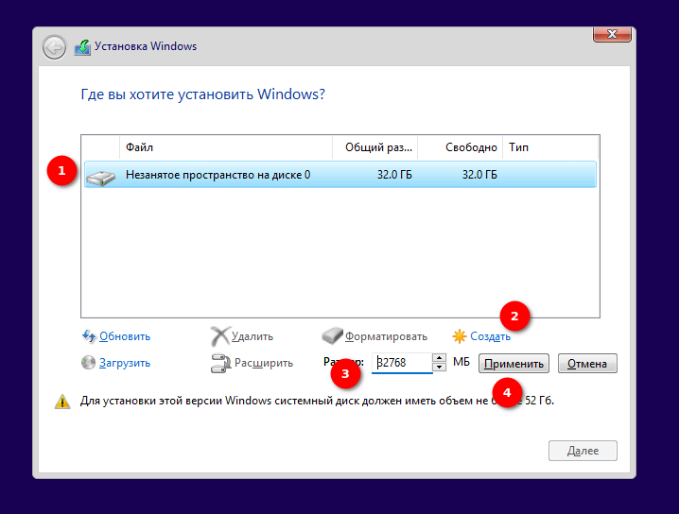Click the Установка Windows title text

(x=146, y=46)
